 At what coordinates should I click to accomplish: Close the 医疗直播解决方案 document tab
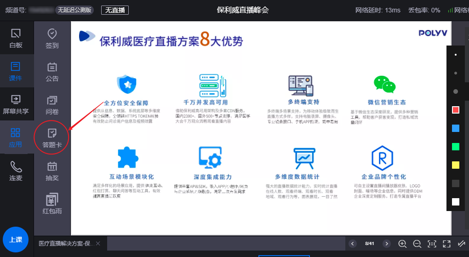tap(97, 243)
